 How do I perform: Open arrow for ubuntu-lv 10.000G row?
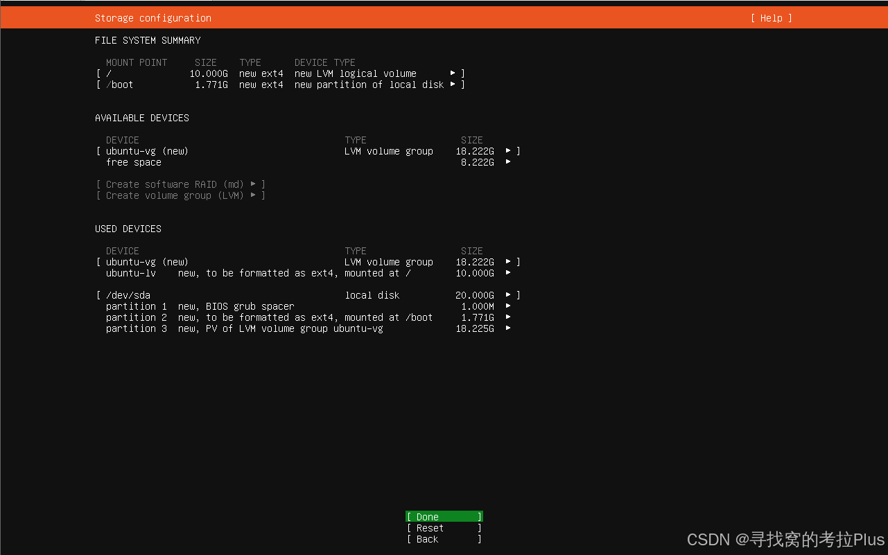tap(508, 273)
